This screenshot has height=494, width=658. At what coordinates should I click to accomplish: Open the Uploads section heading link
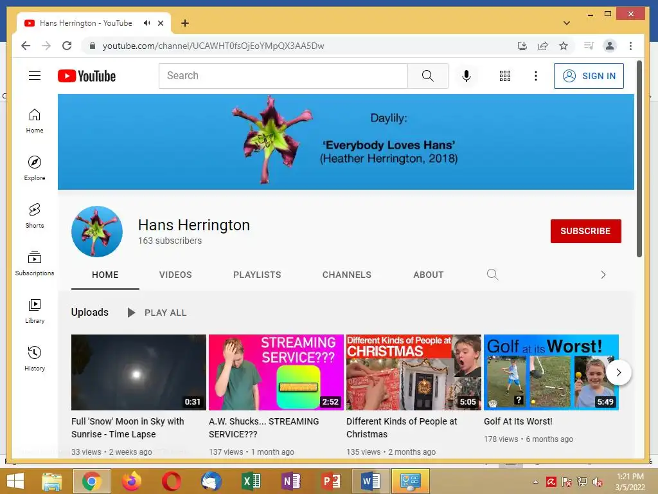pos(90,312)
